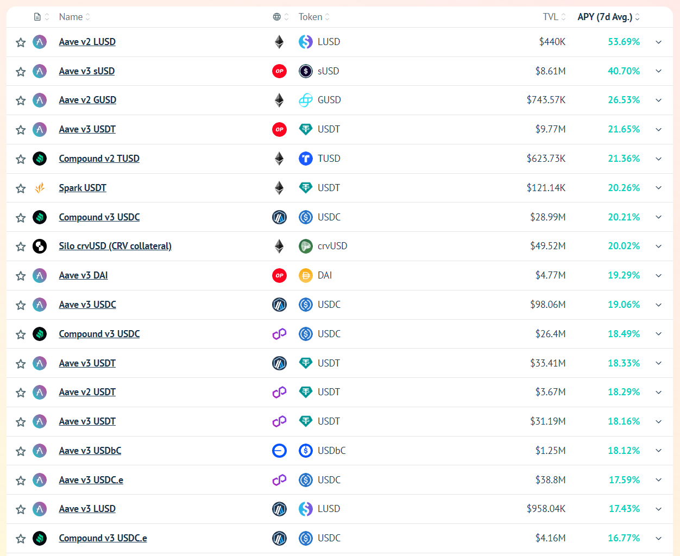Click Optimism icon in Aave v3 DAI row
Screen dimensions: 680x556
coord(279,275)
